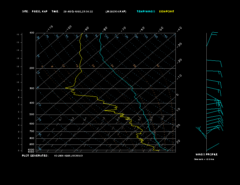This screenshot has height=185, width=240.
Task: Click the file name ending in .KAP
Action: click(x=116, y=11)
